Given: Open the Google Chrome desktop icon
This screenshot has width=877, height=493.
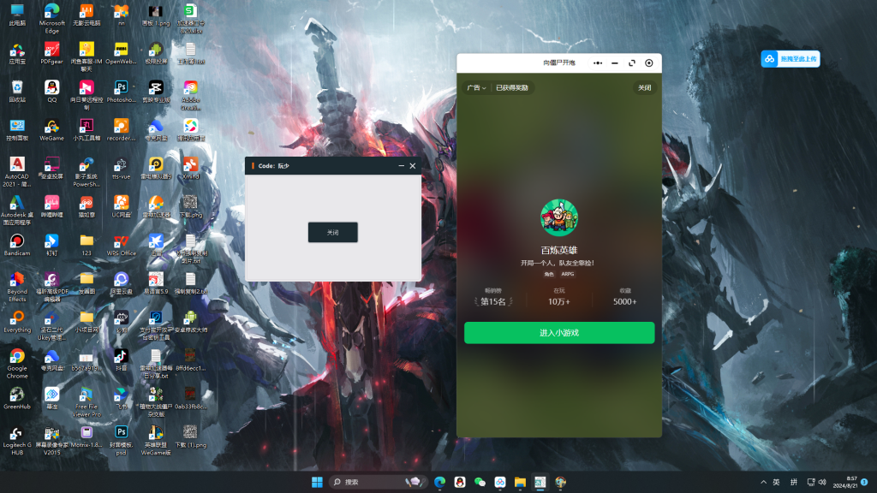Looking at the screenshot, I should click(17, 358).
